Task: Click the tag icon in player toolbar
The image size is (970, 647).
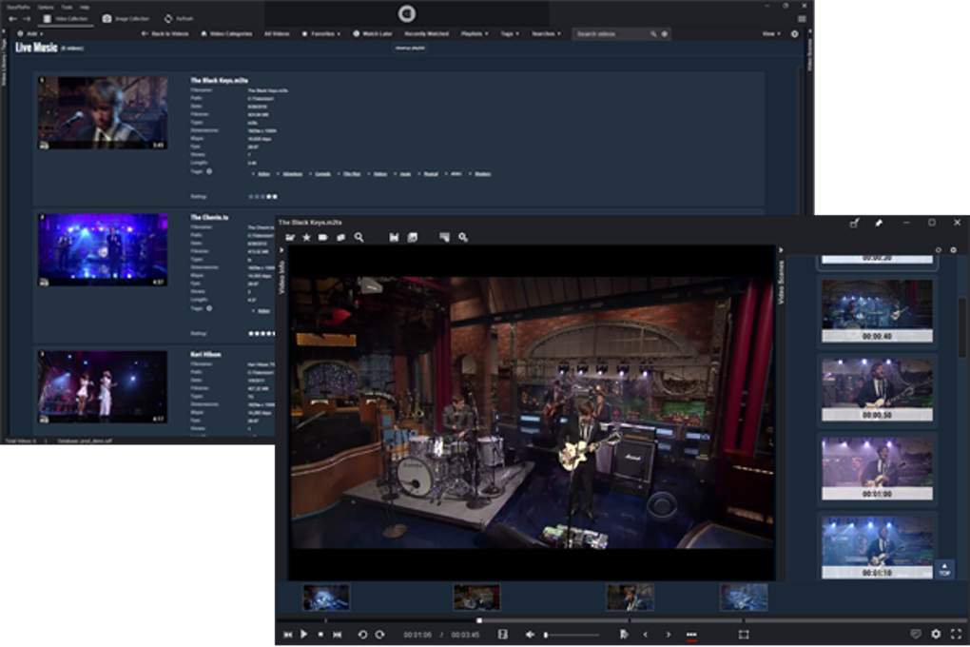Action: pos(323,237)
